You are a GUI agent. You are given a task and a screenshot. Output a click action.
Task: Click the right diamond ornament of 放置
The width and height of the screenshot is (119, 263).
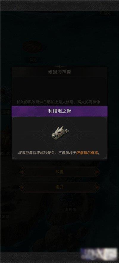pos(97,172)
